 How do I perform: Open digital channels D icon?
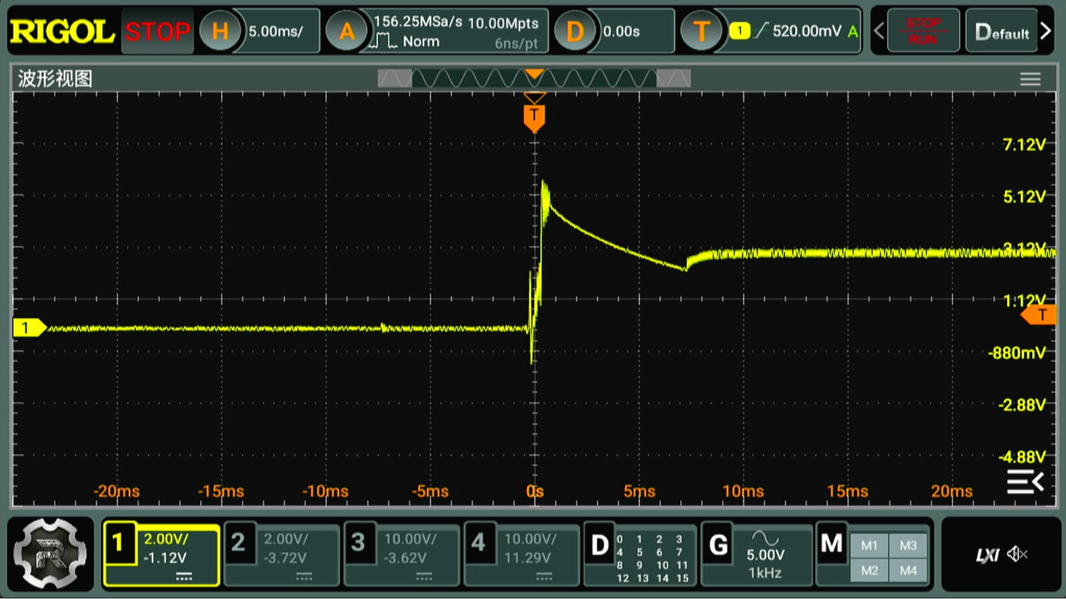[600, 545]
